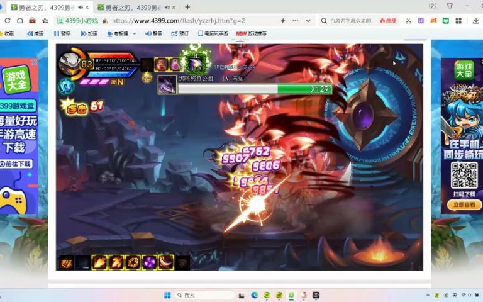Image resolution: width=483 pixels, height=302 pixels.
Task: Open the orange game controller extension icon
Action: point(433,21)
